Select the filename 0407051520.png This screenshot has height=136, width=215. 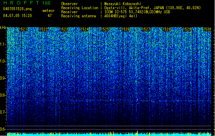point(17,9)
